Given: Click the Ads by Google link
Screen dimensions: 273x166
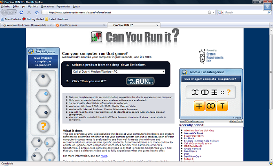Looking at the screenshot, I should click(x=236, y=121).
